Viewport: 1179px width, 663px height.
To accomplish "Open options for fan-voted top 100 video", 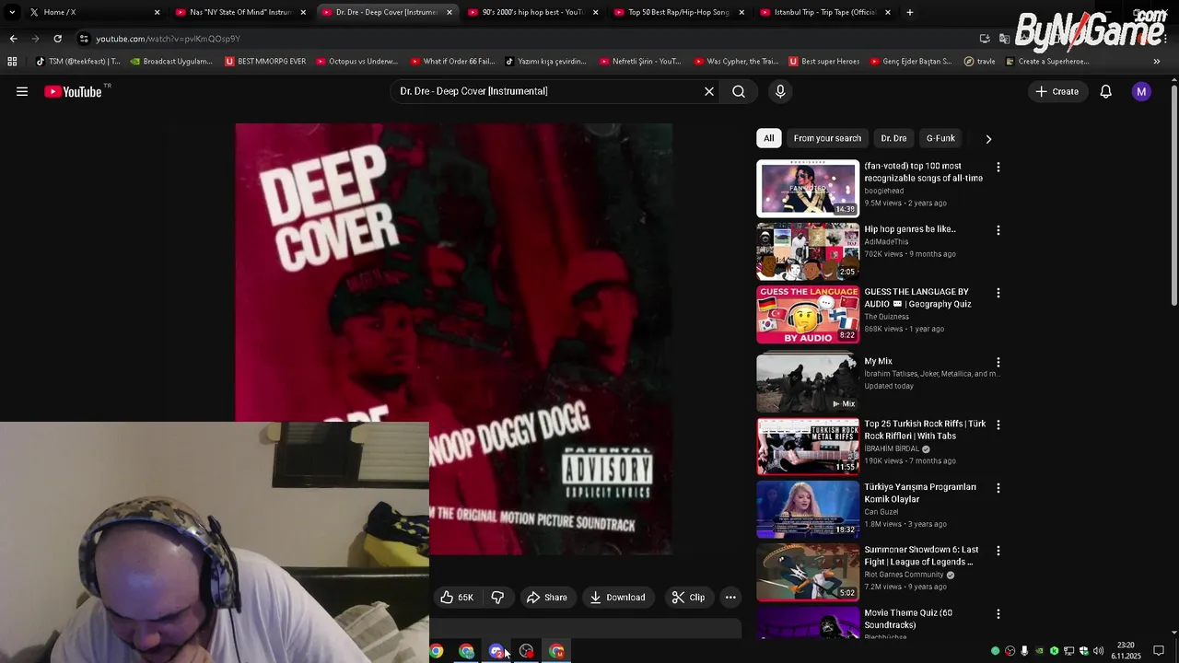I will pyautogui.click(x=998, y=168).
